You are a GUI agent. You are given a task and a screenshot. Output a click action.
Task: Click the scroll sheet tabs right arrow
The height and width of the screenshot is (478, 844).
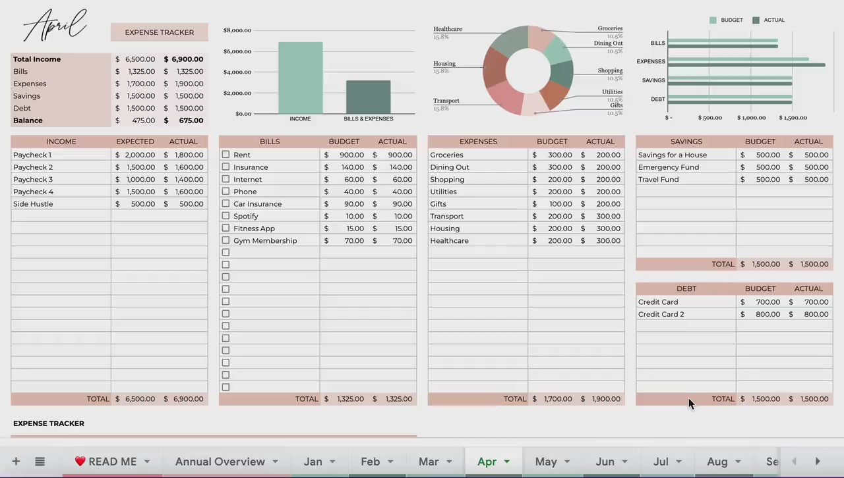pos(818,462)
